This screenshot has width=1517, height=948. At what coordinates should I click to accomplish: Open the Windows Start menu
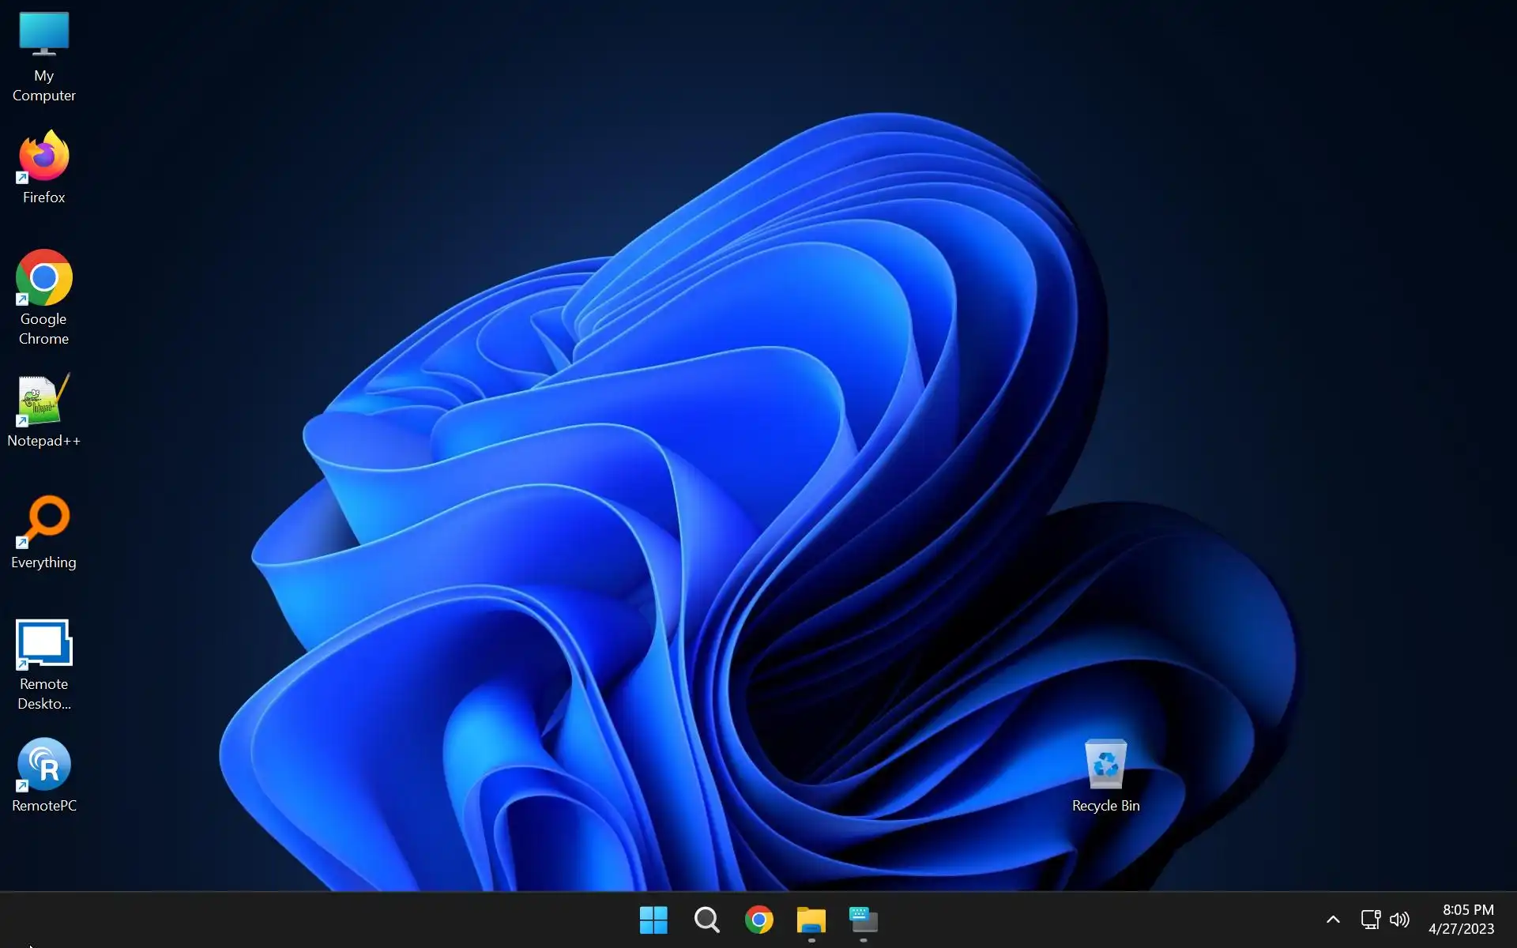pos(653,920)
